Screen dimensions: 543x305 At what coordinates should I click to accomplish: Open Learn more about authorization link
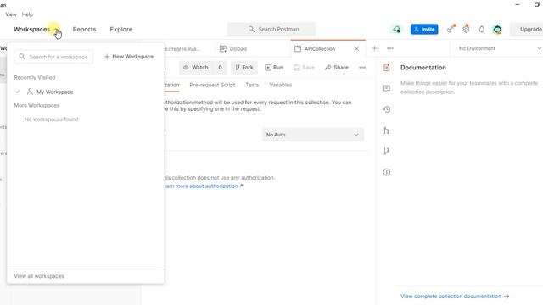pyautogui.click(x=204, y=186)
